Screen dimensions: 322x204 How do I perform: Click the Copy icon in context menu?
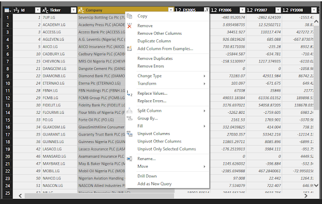point(129,16)
